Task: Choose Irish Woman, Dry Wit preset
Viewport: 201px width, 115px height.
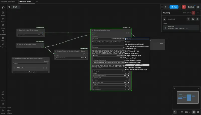Action: 132,51
